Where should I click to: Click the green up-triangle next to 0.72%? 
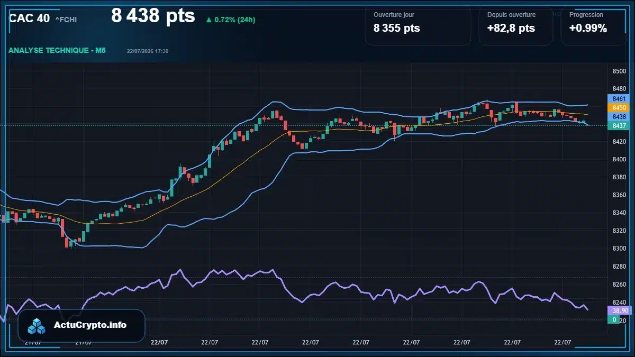[209, 20]
